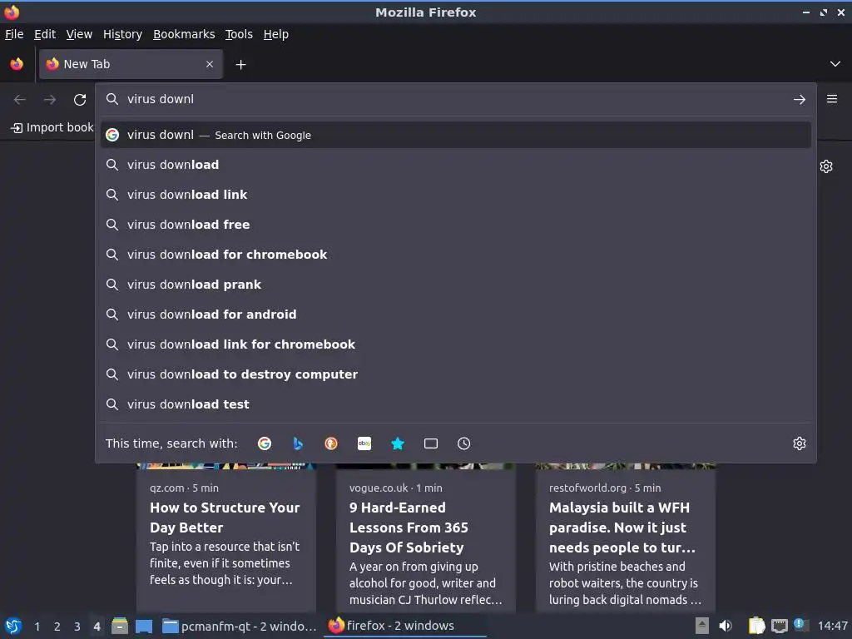This screenshot has height=639, width=852.
Task: Open new tab personalize gear icon
Action: 826,166
